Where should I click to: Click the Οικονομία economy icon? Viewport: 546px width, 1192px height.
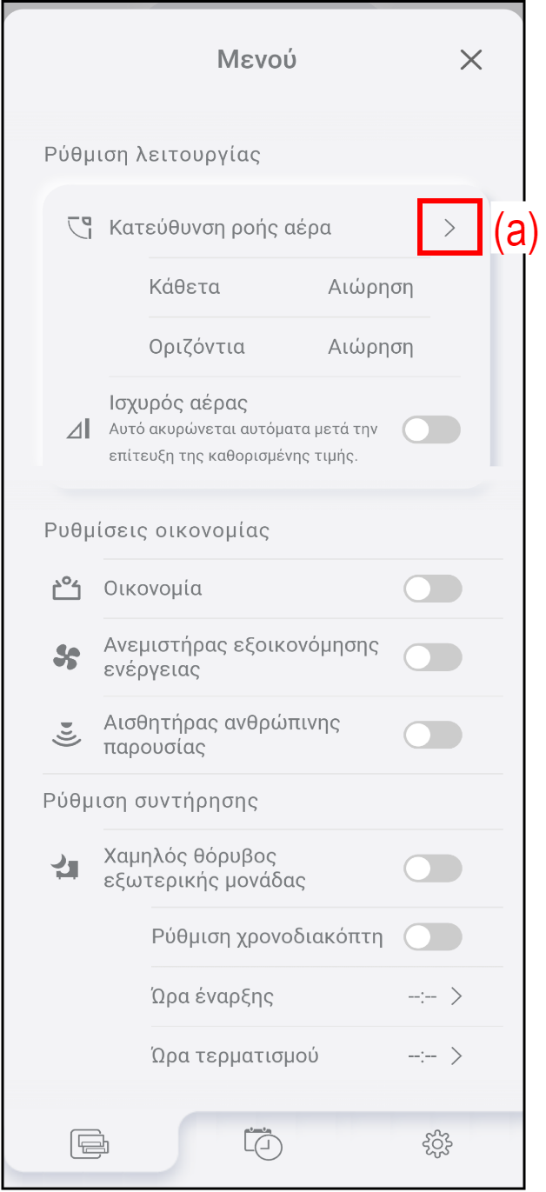point(67,589)
